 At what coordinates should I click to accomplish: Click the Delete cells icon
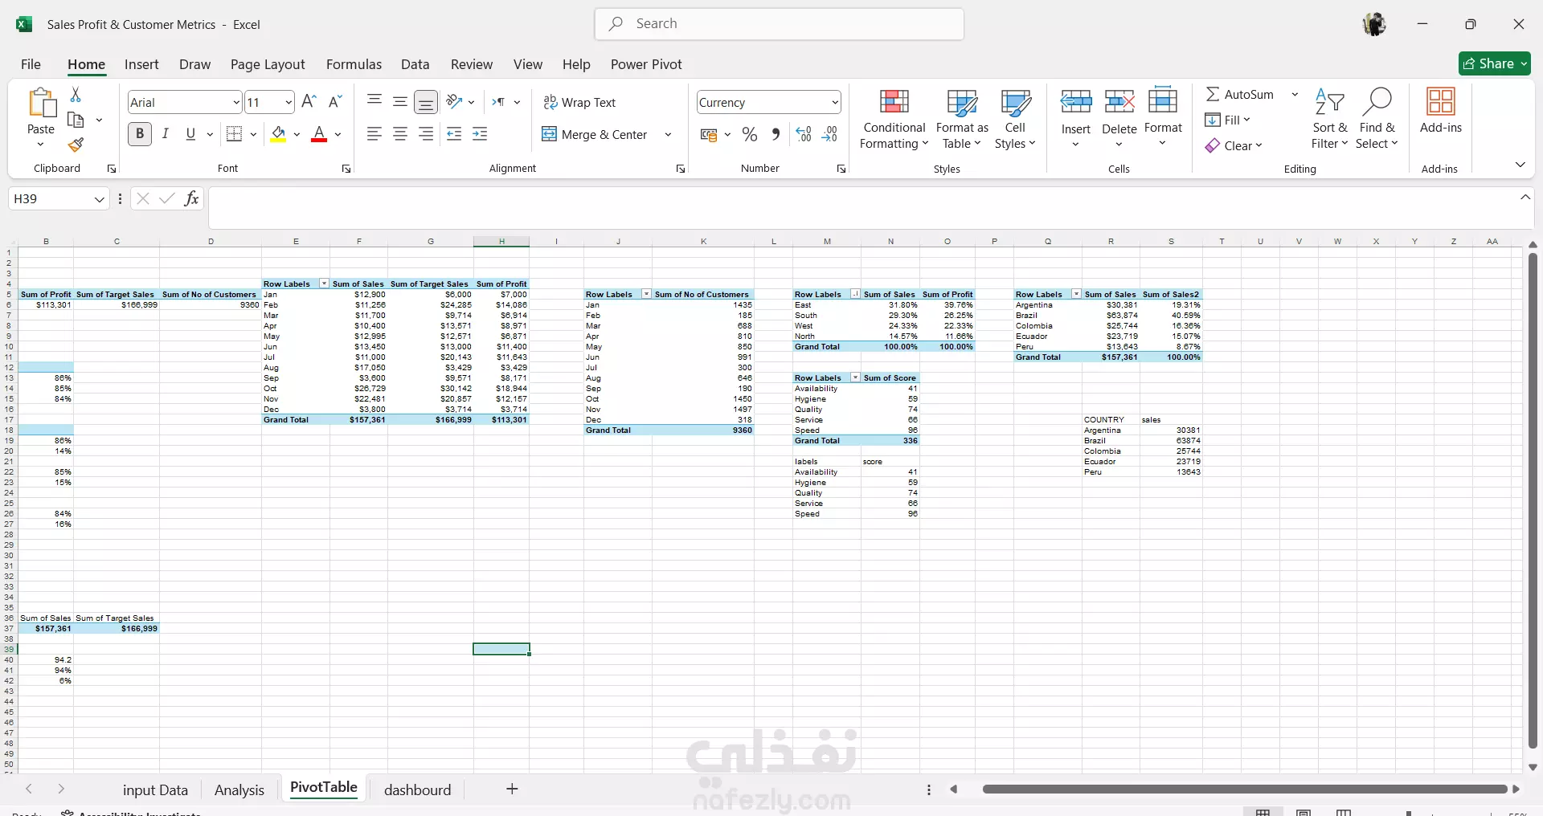tap(1119, 102)
